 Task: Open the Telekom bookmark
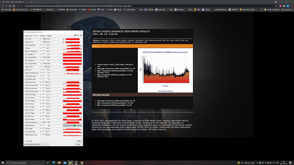click(206, 10)
